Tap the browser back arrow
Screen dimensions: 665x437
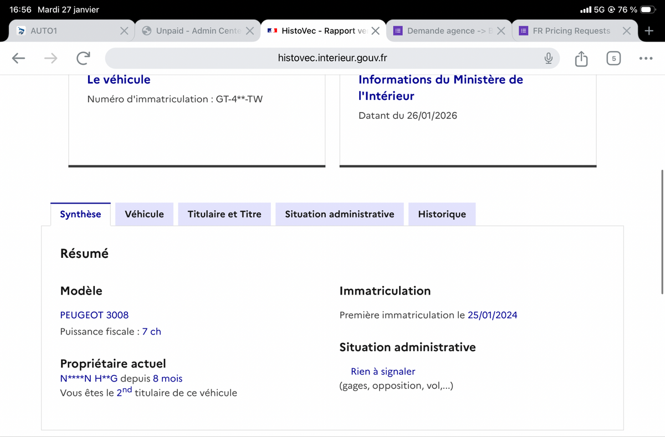coord(18,58)
